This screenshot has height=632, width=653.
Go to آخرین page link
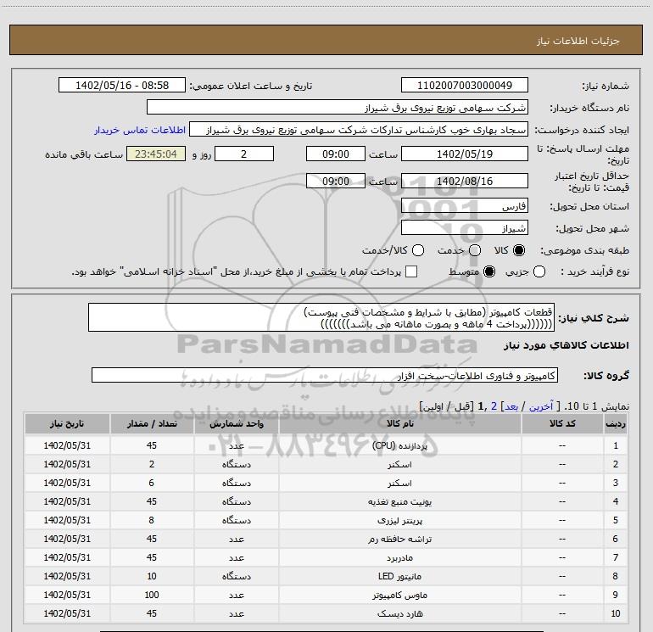(x=541, y=406)
